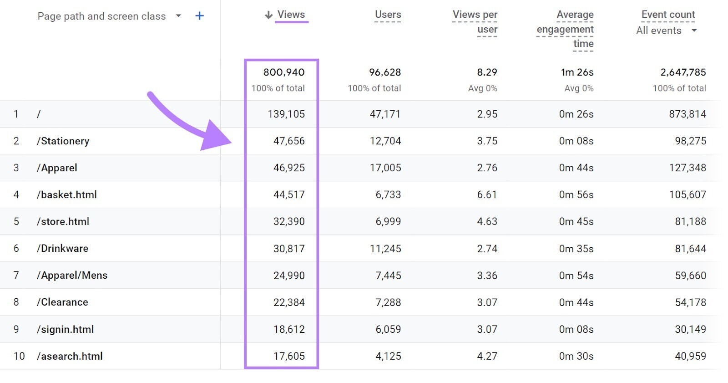Click the plus icon to add dimension
The width and height of the screenshot is (728, 383).
click(x=199, y=16)
